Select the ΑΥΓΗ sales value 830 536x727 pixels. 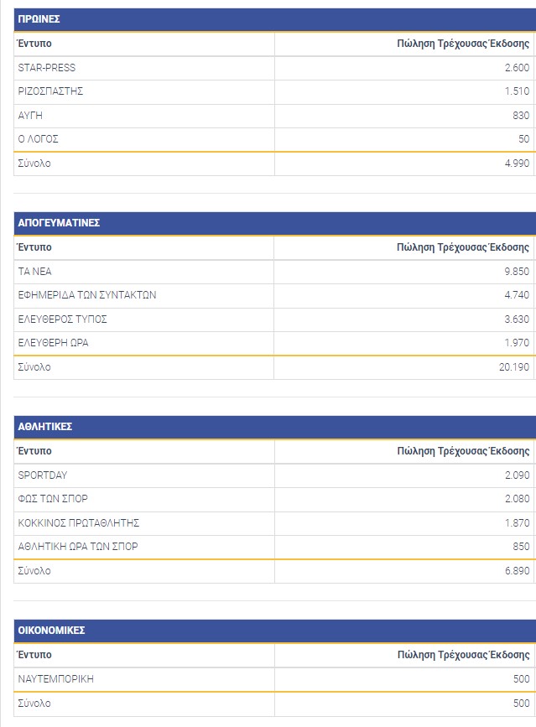coord(518,116)
